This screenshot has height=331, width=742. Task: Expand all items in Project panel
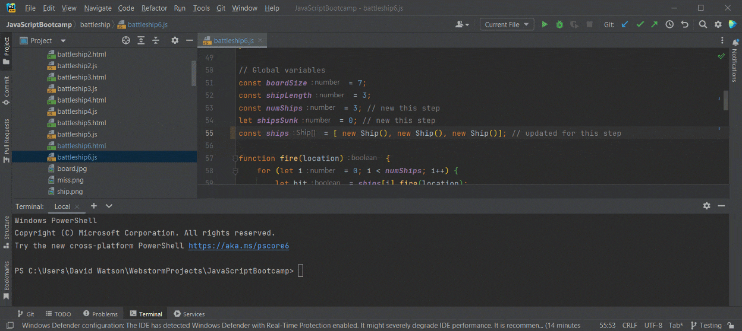(x=141, y=40)
